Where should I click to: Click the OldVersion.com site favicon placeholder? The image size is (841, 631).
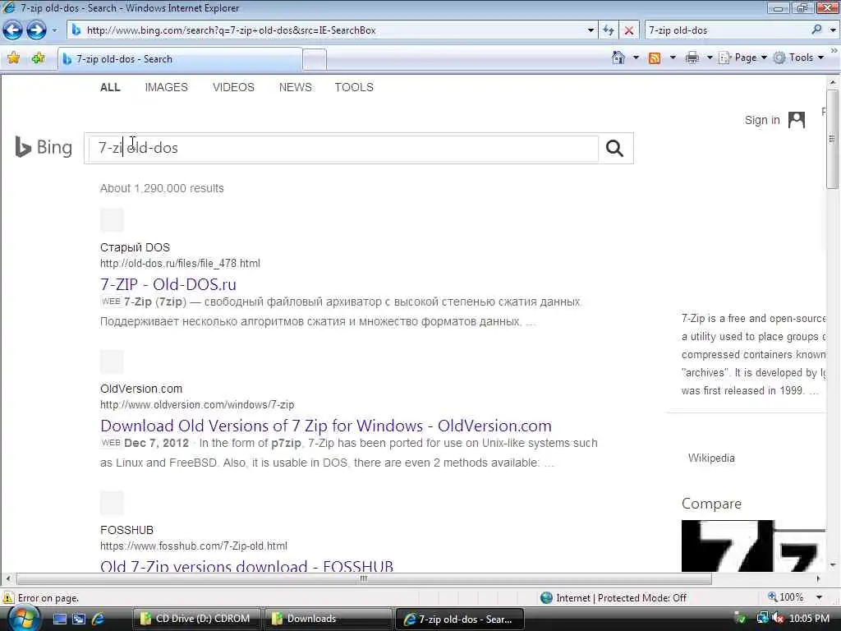(x=112, y=362)
